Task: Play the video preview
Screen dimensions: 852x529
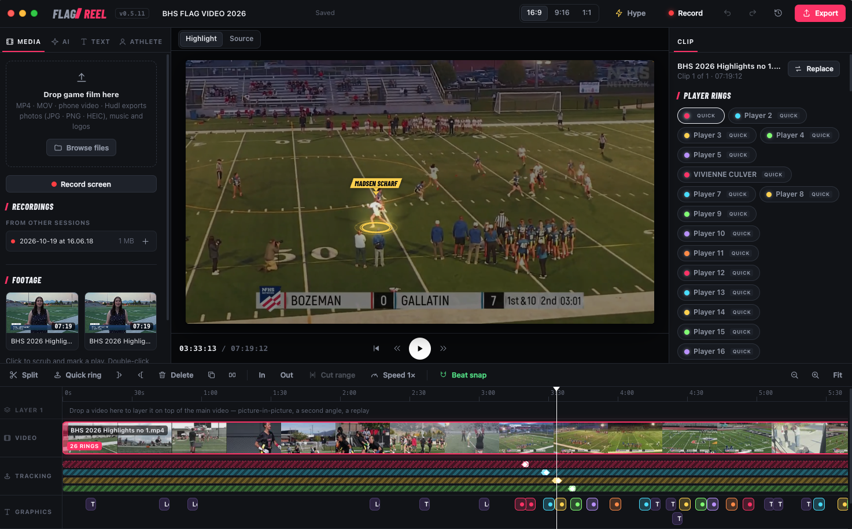Action: coord(420,349)
